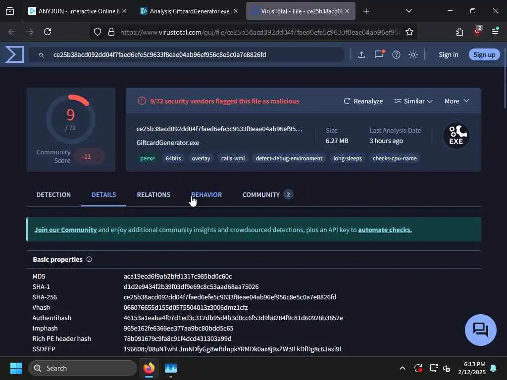Open the COMMUNITY tab

tap(268, 194)
